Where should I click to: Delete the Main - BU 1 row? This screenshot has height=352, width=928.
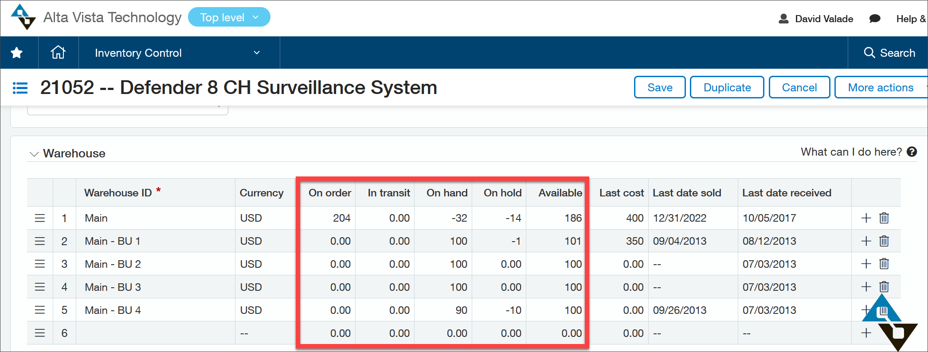click(x=884, y=241)
